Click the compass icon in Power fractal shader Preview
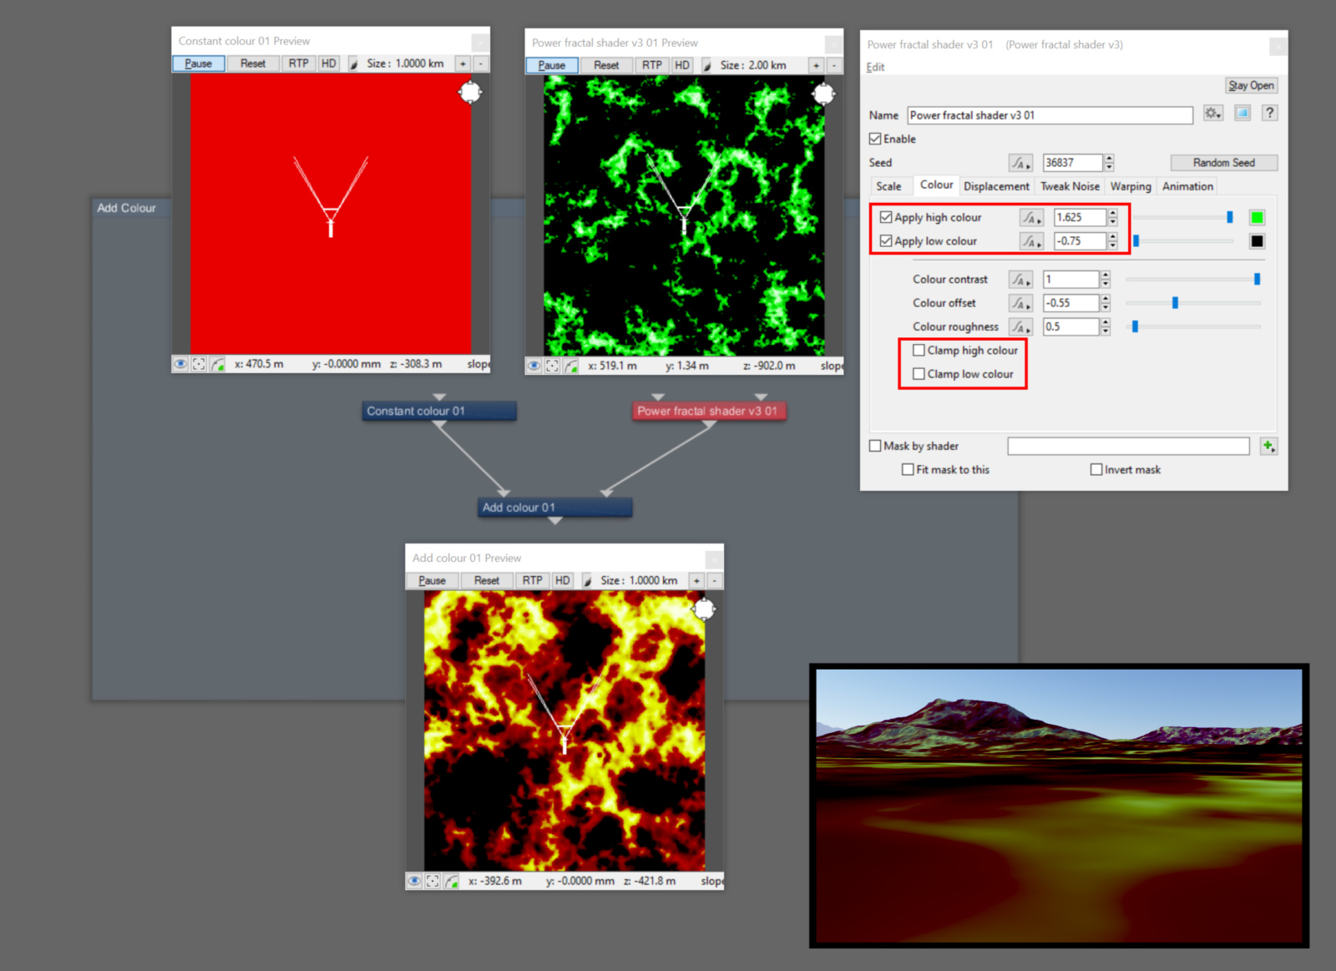1336x971 pixels. [x=823, y=94]
